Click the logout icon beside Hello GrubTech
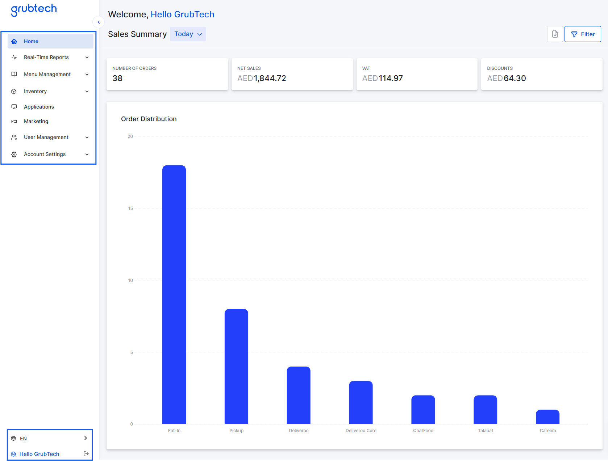The width and height of the screenshot is (608, 461). coord(86,454)
